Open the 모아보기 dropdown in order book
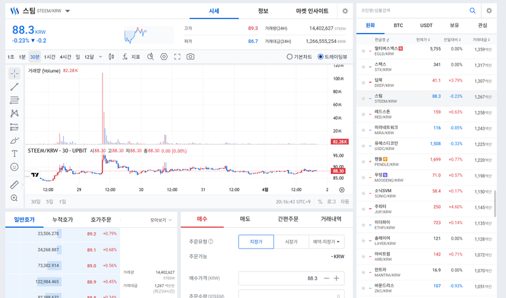This screenshot has width=506, height=298. coord(161,220)
